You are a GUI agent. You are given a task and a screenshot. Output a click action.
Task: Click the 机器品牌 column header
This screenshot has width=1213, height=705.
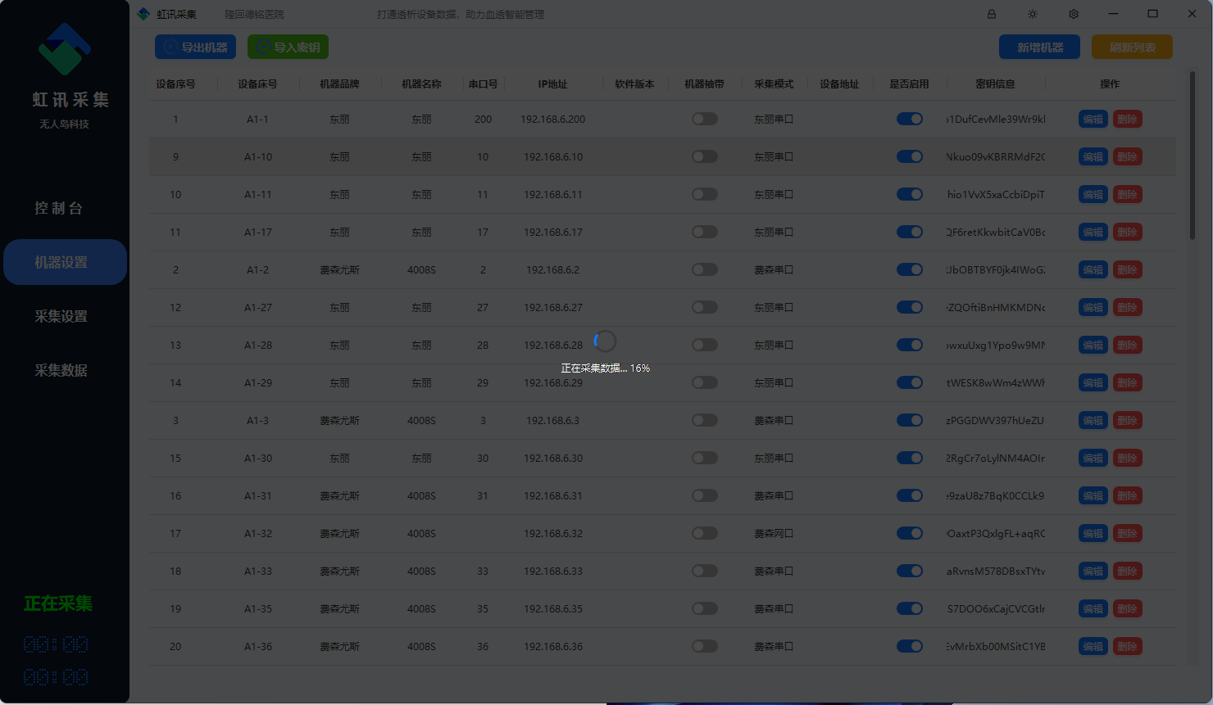pos(339,84)
